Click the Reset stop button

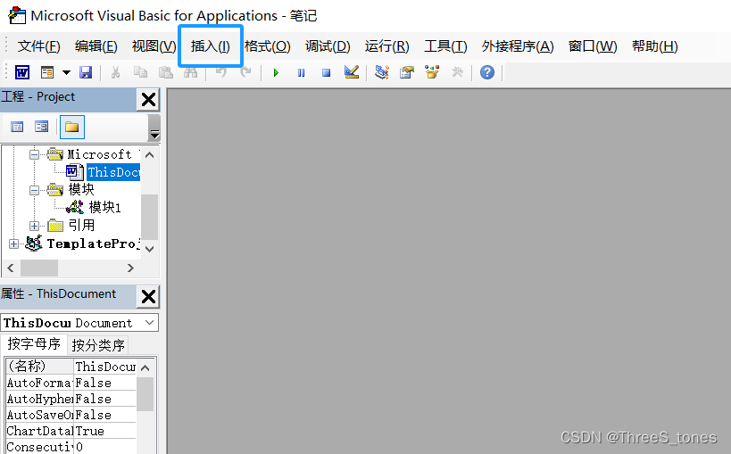pos(326,73)
